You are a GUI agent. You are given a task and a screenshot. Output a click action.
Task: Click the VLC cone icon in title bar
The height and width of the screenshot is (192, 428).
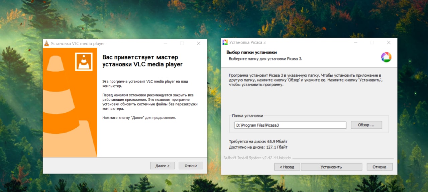pos(47,43)
